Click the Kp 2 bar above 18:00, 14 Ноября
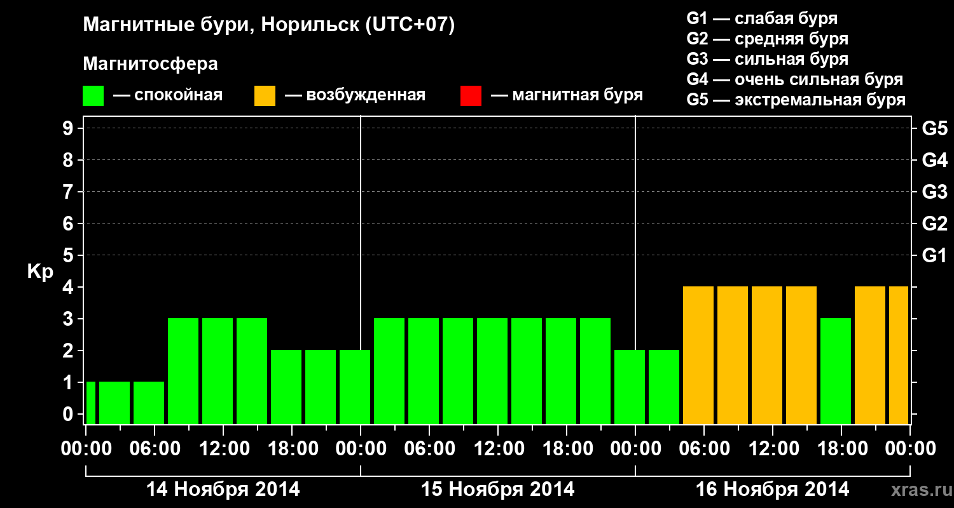This screenshot has height=508, width=954. 286,387
